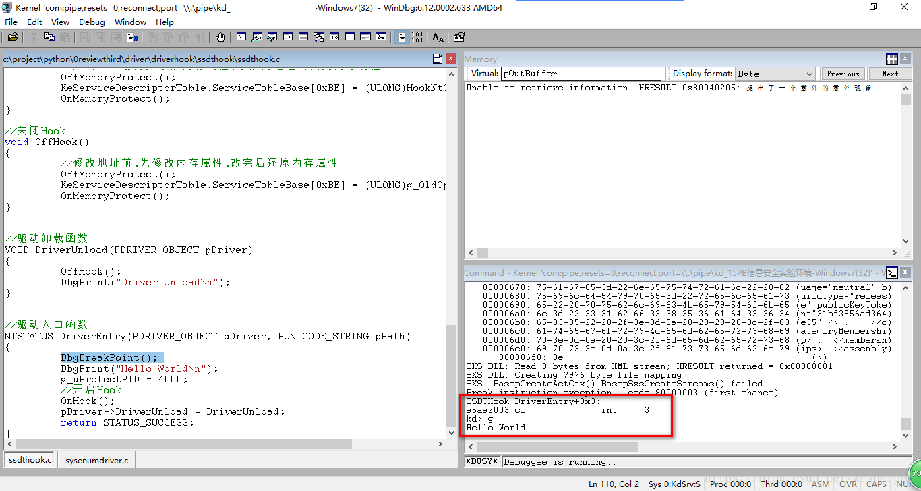The height and width of the screenshot is (491, 921).
Task: Click the WinDbg icon in the title bar
Action: click(x=7, y=7)
